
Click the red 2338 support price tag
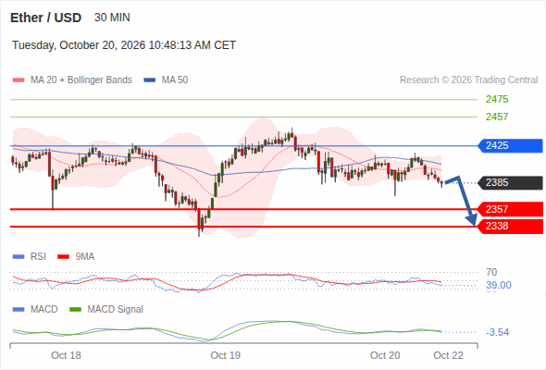(x=510, y=227)
